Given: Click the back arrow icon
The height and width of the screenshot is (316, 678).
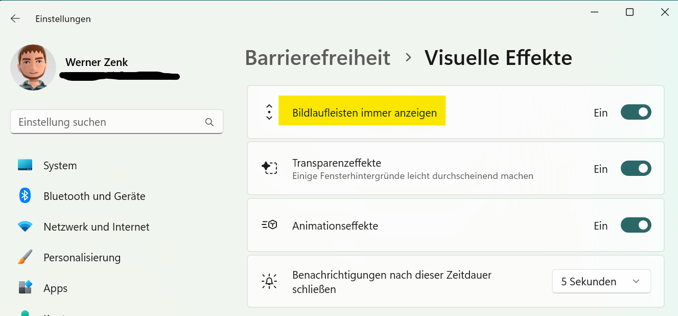Looking at the screenshot, I should [15, 19].
